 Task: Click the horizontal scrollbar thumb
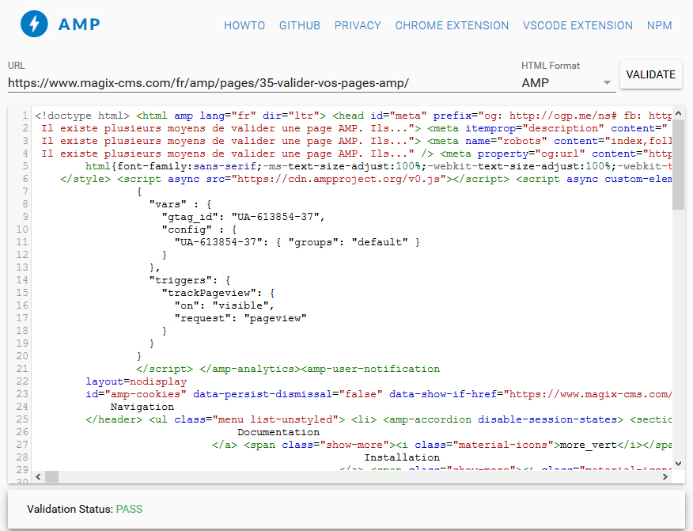[x=51, y=476]
